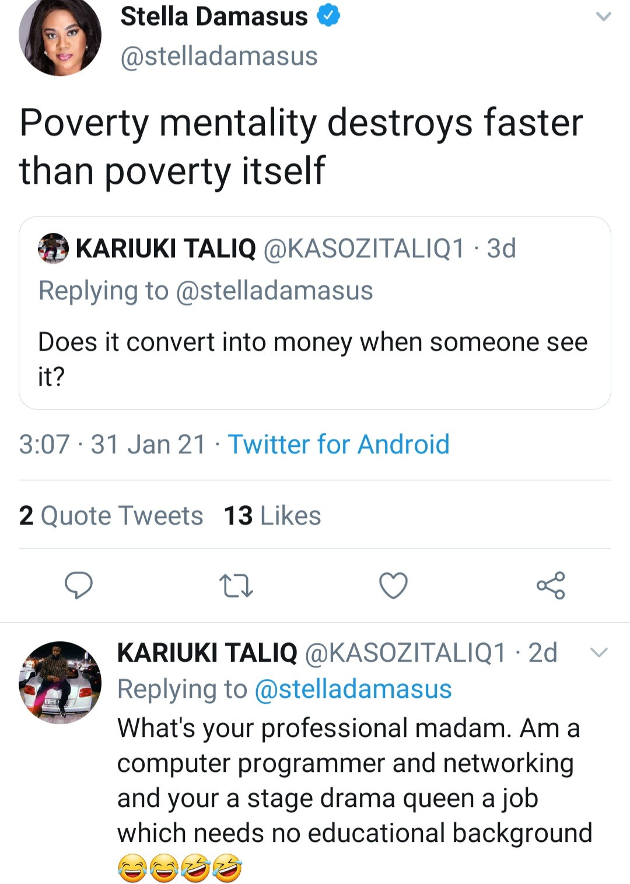The height and width of the screenshot is (884, 630).
Task: Open the @stelladamasus mention in the reply
Action: tap(353, 689)
